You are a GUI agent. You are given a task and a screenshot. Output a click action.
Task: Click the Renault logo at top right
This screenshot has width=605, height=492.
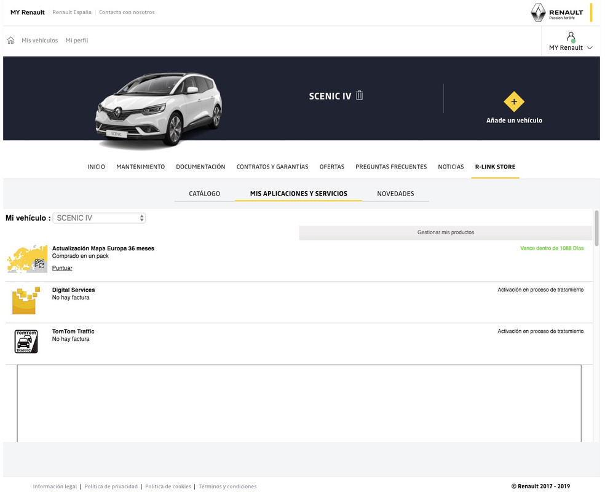557,13
